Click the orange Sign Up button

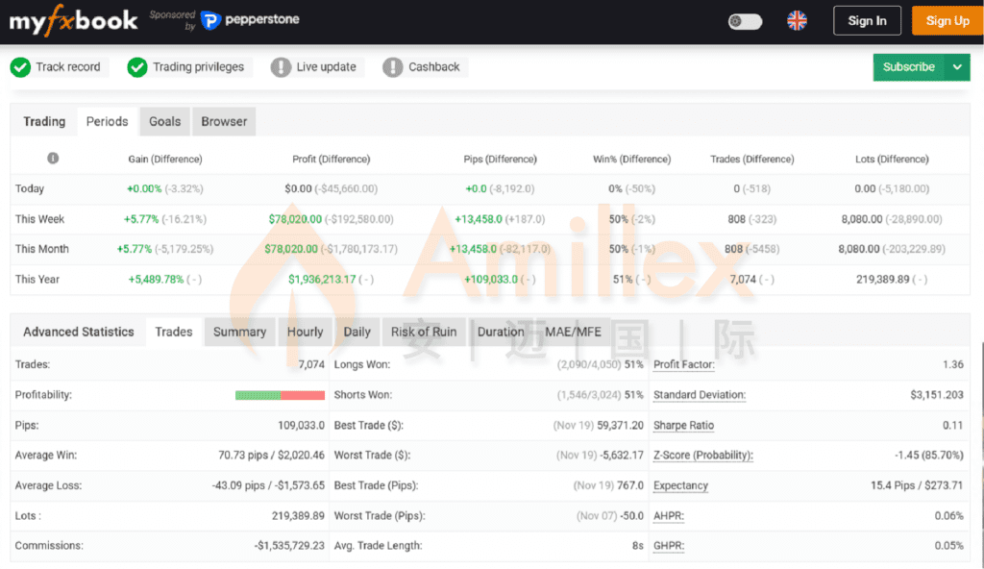point(947,21)
